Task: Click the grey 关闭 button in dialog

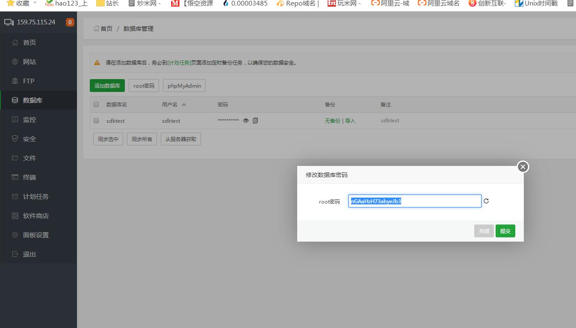Action: 484,231
